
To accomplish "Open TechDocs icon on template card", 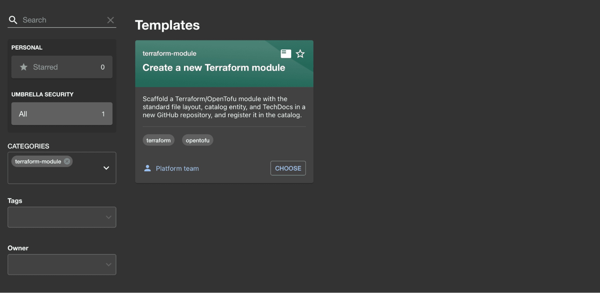I will click(286, 54).
